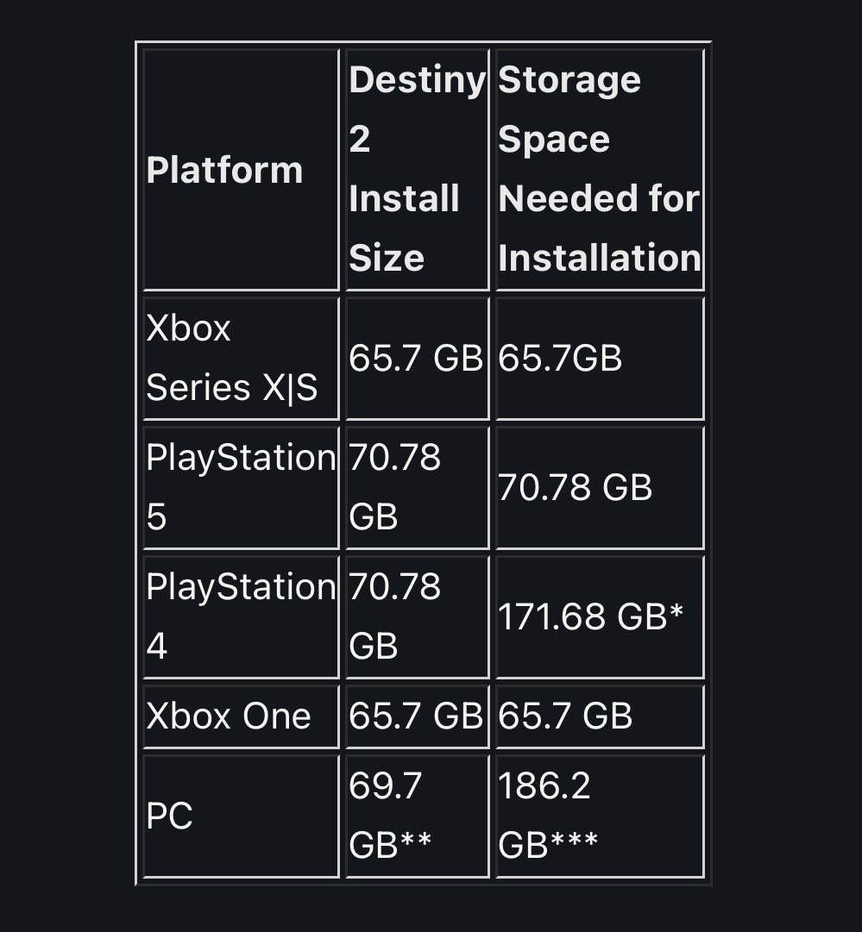
Task: Select the number 186.2 in the PC row
Action: [x=544, y=787]
